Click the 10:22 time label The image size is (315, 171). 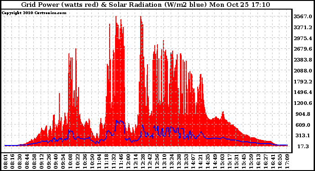click(77, 161)
